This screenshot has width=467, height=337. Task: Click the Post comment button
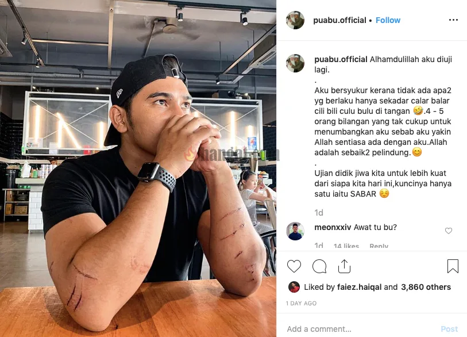(x=449, y=329)
